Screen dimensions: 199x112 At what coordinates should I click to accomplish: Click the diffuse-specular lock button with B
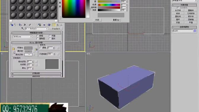[x=36, y=49]
